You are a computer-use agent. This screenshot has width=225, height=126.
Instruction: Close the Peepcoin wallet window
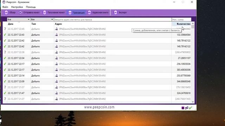click(x=192, y=2)
